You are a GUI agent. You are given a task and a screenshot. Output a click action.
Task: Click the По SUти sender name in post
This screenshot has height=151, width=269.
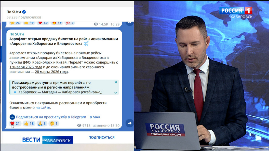tap(17, 34)
